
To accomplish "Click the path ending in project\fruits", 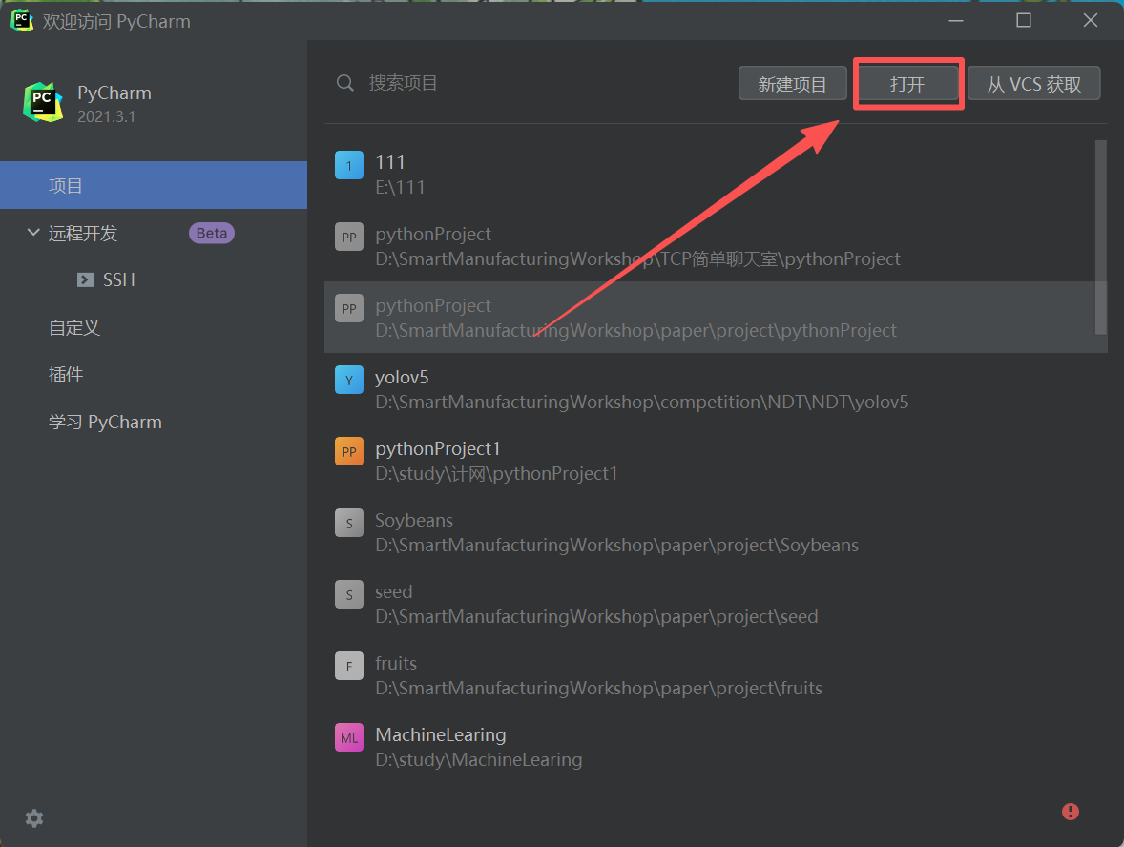I will (598, 689).
